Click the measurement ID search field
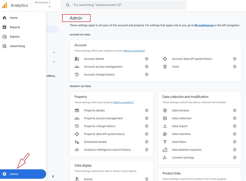 (x=123, y=5)
